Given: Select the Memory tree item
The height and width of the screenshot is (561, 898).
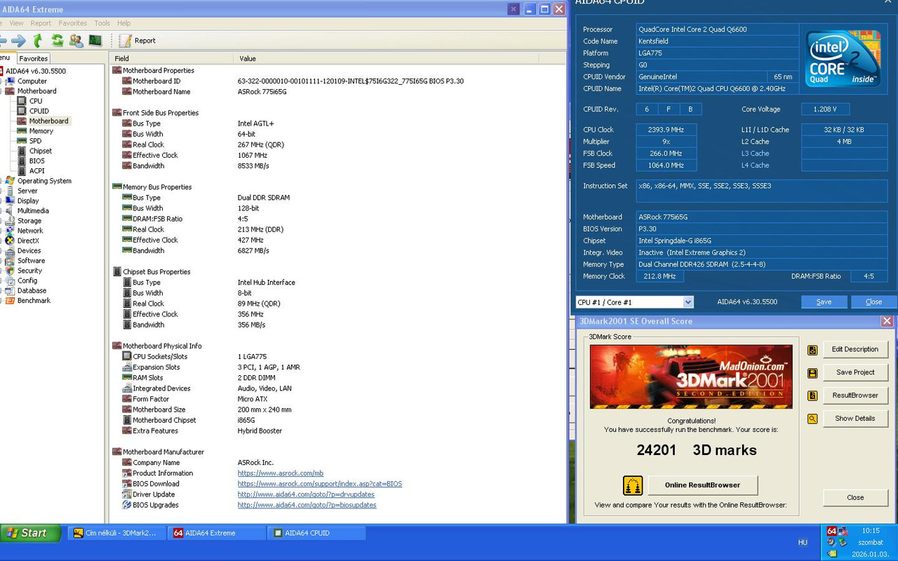Looking at the screenshot, I should (41, 131).
